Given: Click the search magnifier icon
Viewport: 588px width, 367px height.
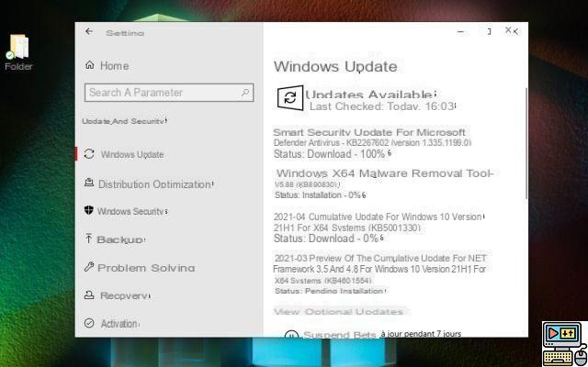Looking at the screenshot, I should [245, 92].
